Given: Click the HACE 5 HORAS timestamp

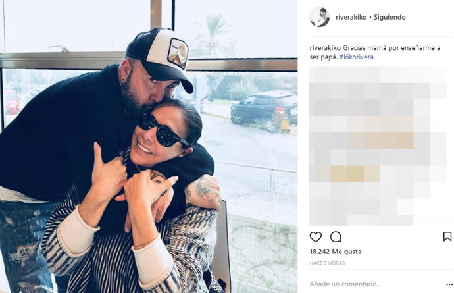Looking at the screenshot, I should (x=327, y=263).
